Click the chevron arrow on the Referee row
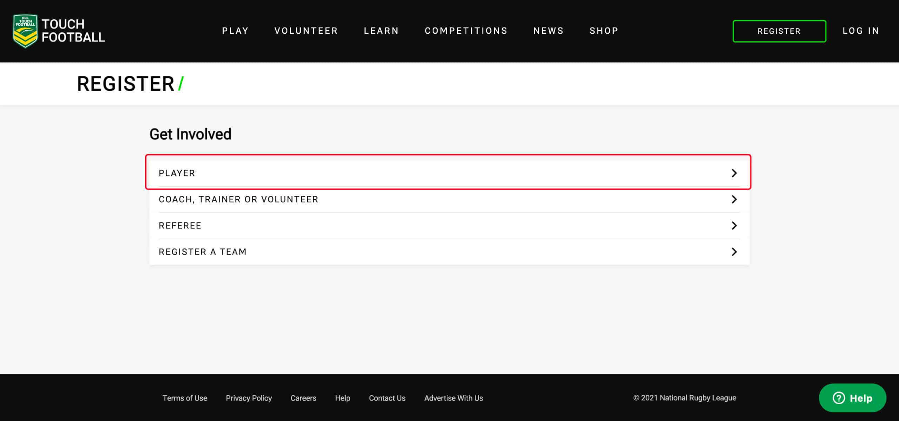899x421 pixels. point(734,226)
